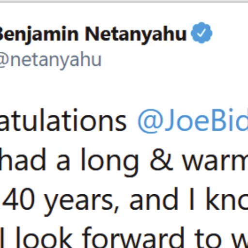The width and height of the screenshot is (248, 248).
Task: Click the word "forward" in the tweet
Action: [x=133, y=237]
